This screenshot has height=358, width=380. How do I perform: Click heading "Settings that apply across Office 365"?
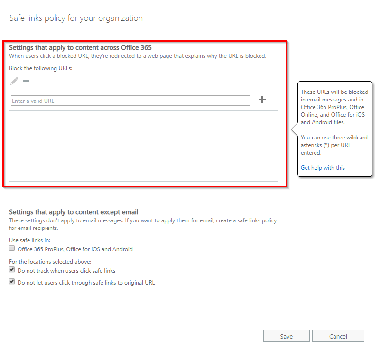pyautogui.click(x=81, y=47)
